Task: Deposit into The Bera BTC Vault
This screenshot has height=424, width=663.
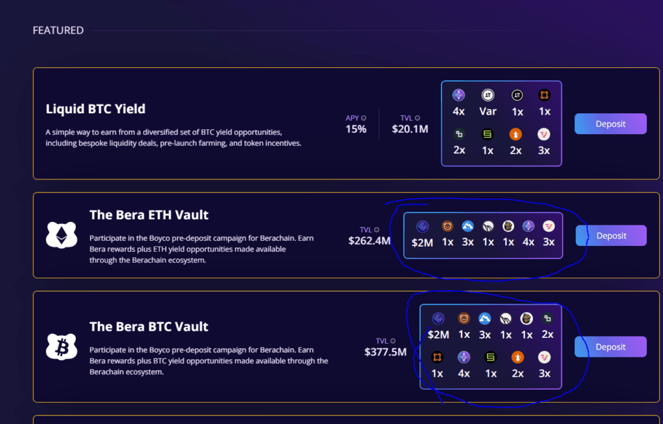Action: [610, 347]
